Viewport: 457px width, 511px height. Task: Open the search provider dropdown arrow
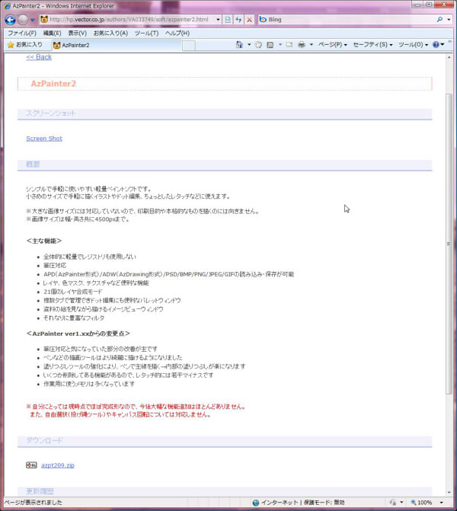(x=449, y=20)
